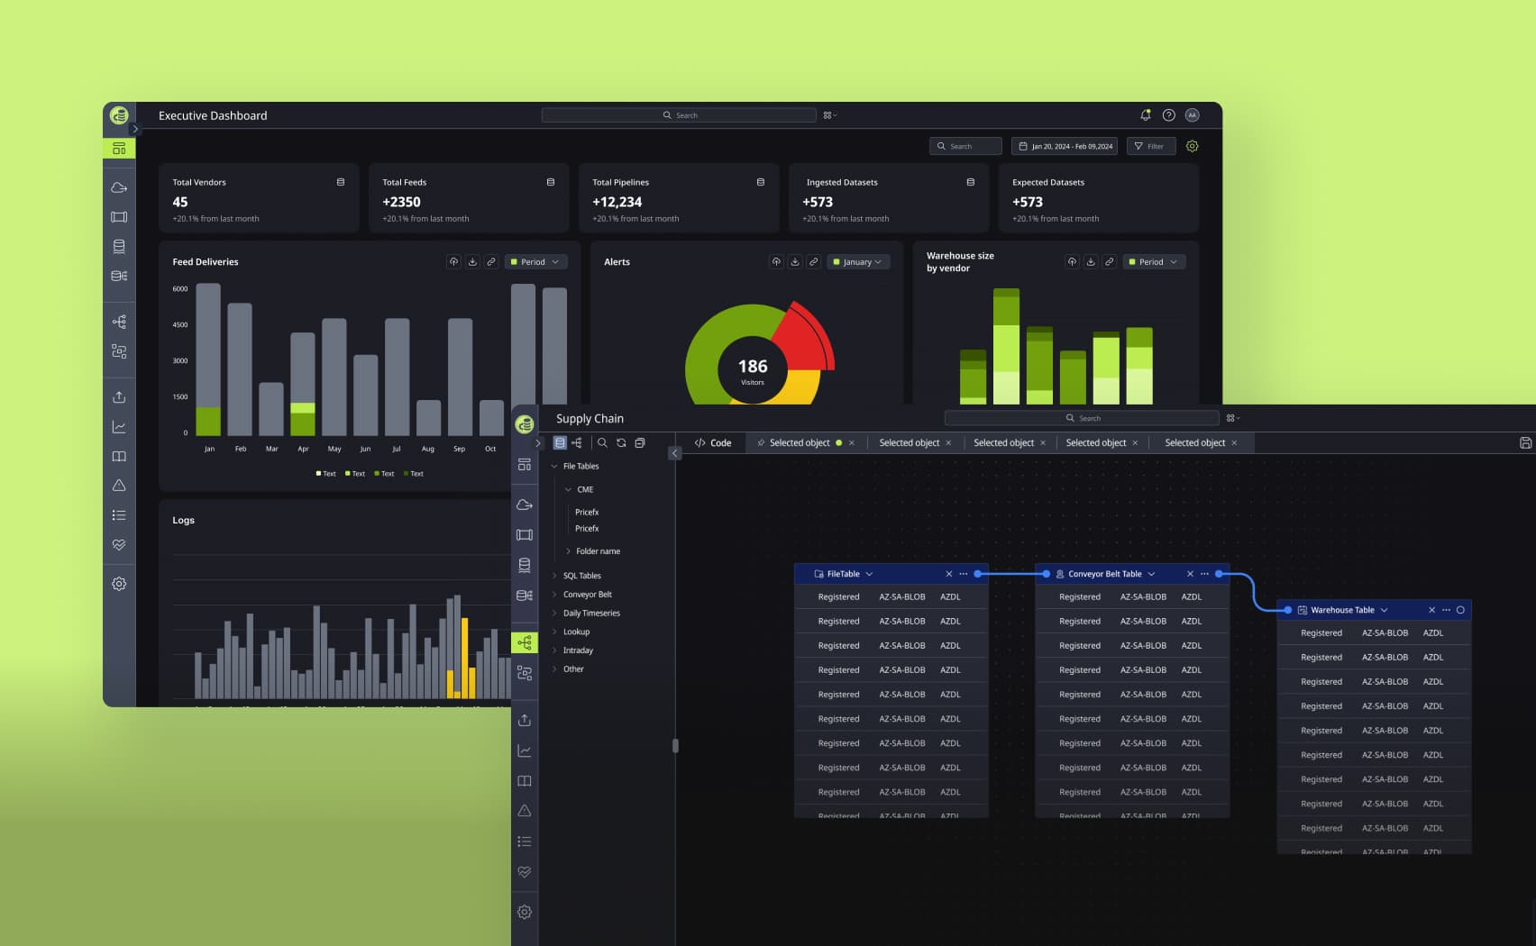Open the cloud page in Executive Dashboard sidebar
The height and width of the screenshot is (946, 1536).
pos(119,188)
